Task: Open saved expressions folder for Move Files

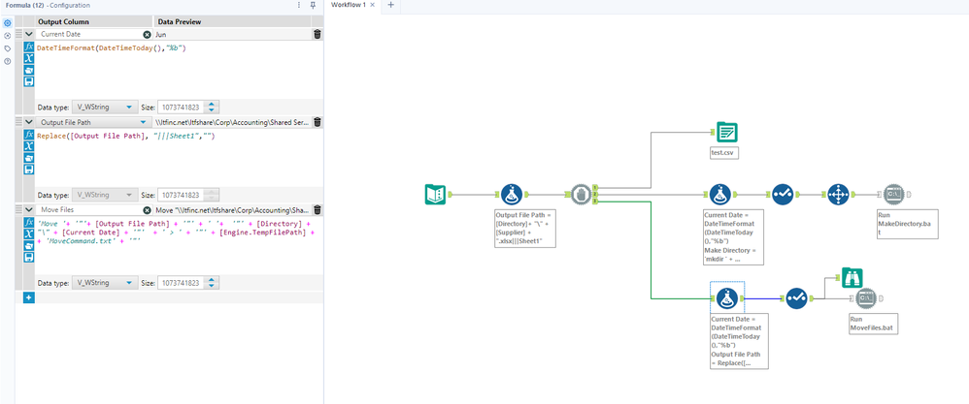Action: coord(28,245)
